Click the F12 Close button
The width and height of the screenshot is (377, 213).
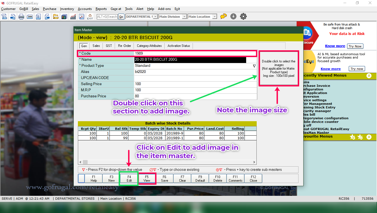253,179
